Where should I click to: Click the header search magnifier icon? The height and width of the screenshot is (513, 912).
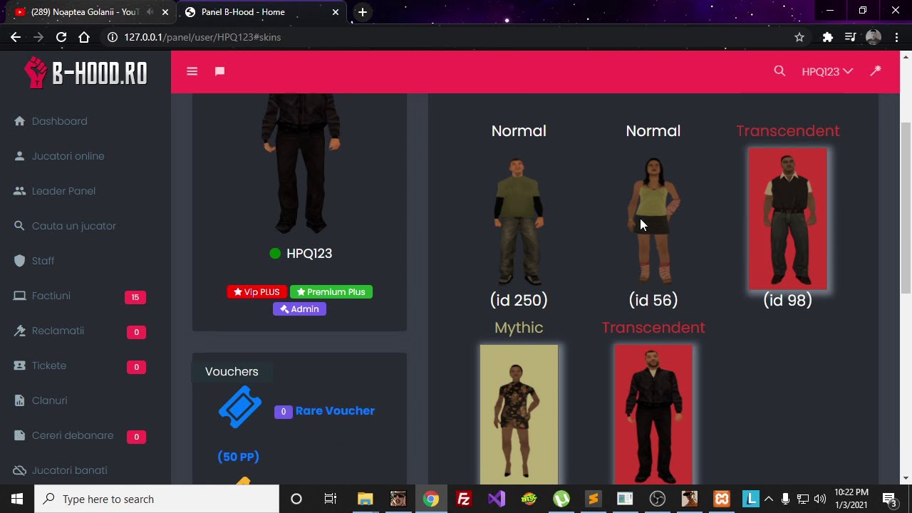[x=779, y=71]
